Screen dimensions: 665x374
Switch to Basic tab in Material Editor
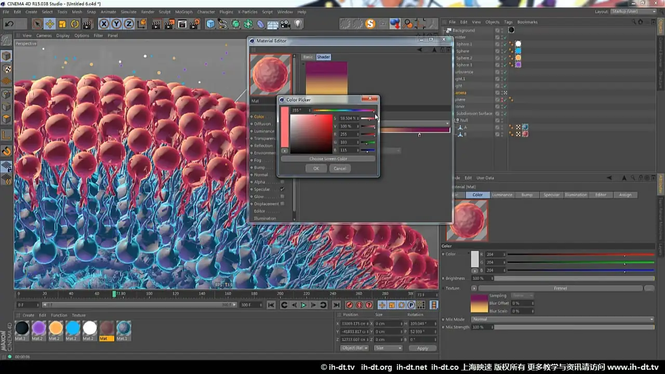[x=308, y=57]
